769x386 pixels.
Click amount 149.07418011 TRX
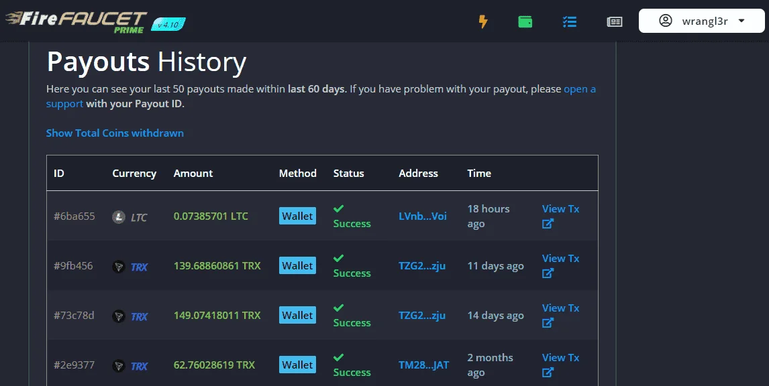[x=217, y=315]
